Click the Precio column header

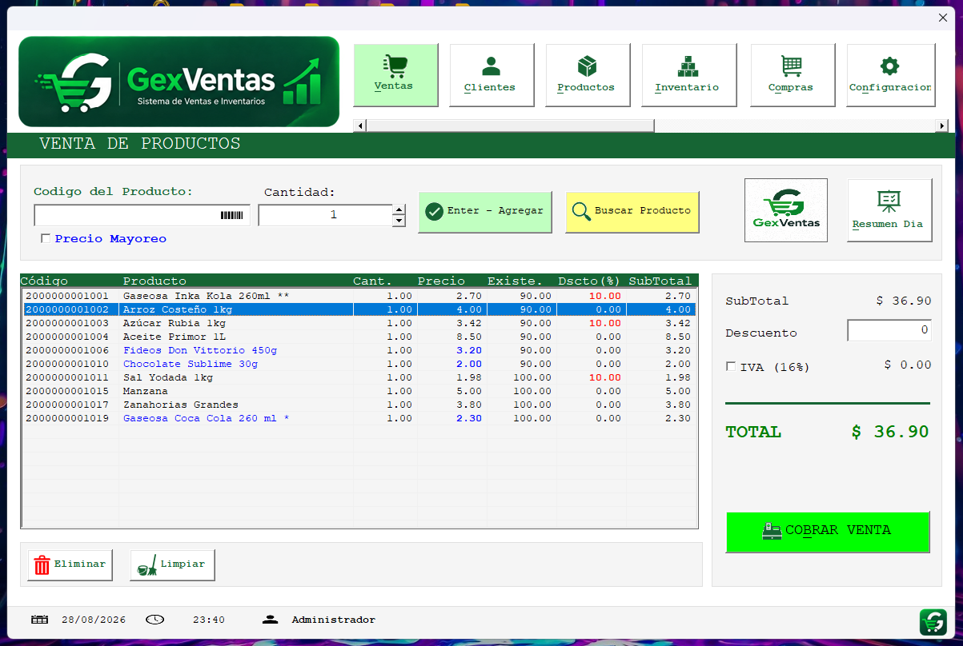tap(441, 281)
